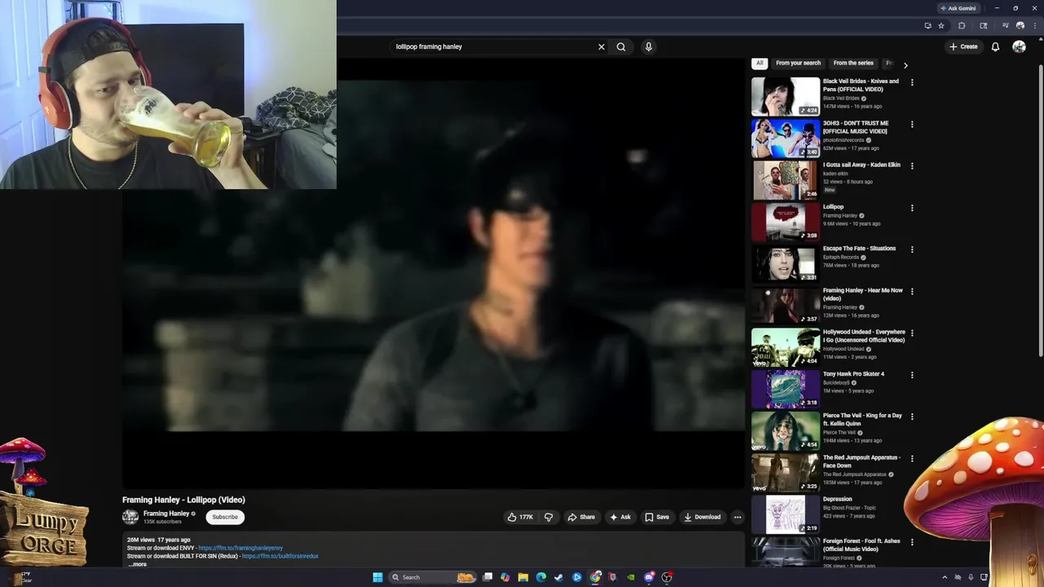Click the YouTube search magnifier button
This screenshot has width=1044, height=587.
pos(621,46)
